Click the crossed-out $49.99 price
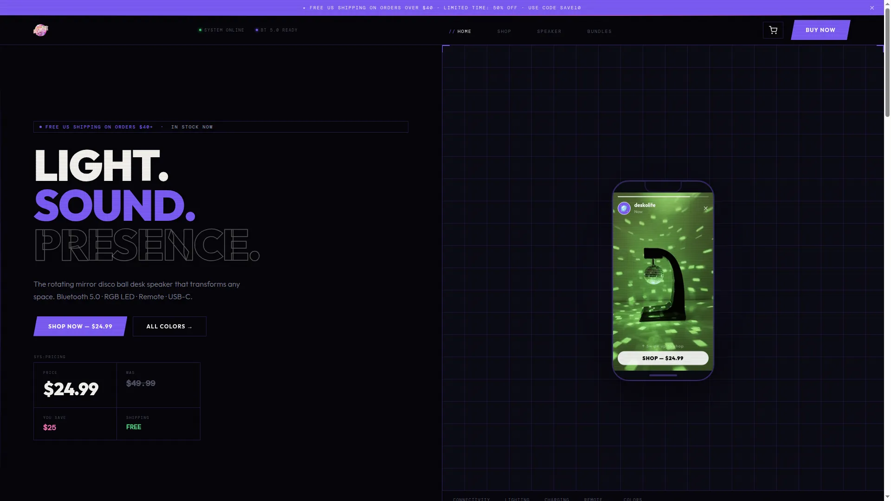 tap(141, 383)
